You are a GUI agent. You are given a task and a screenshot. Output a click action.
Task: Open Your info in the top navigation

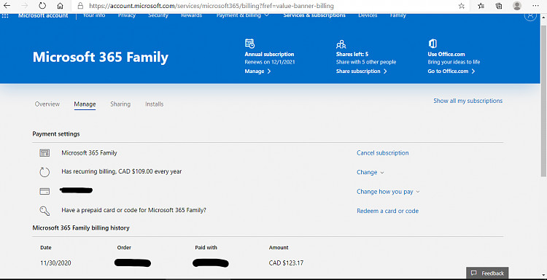[94, 15]
